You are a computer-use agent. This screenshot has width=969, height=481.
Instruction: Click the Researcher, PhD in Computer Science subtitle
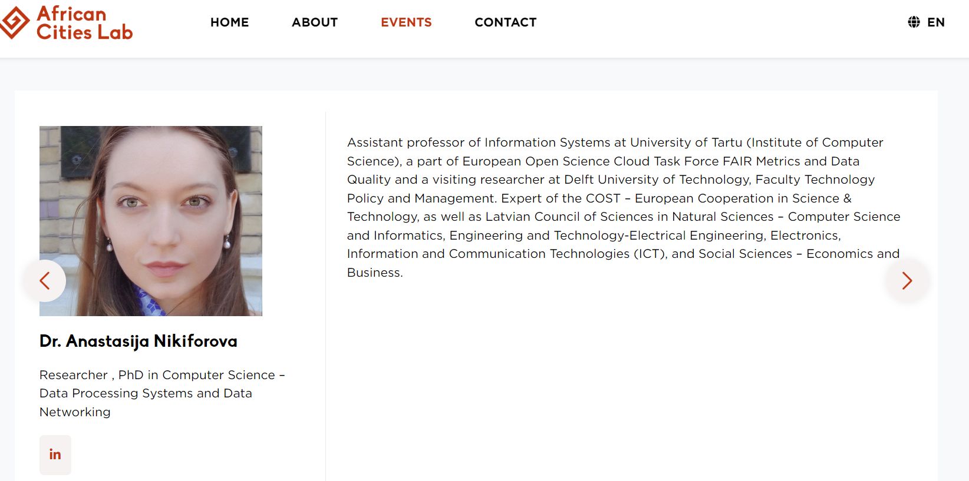(x=162, y=393)
